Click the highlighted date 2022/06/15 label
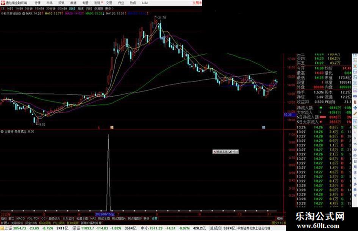The image size is (358, 231). pos(105,214)
